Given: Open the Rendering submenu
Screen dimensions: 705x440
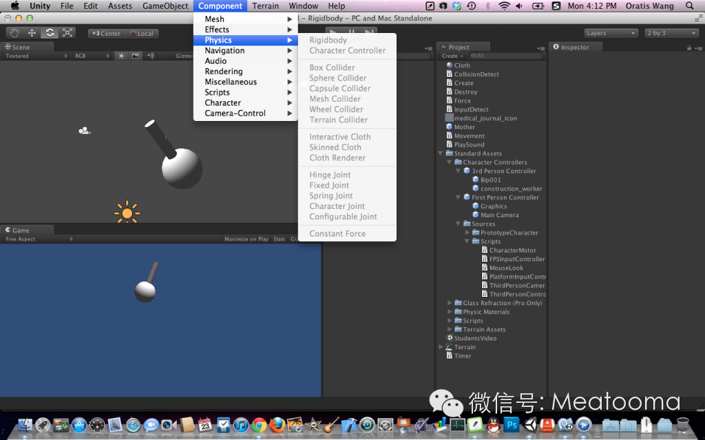Looking at the screenshot, I should click(x=246, y=71).
